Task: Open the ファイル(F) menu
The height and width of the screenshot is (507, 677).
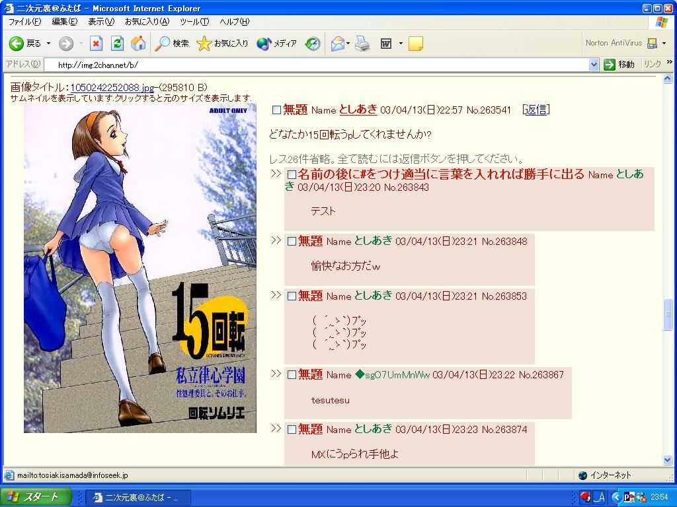Action: click(24, 22)
